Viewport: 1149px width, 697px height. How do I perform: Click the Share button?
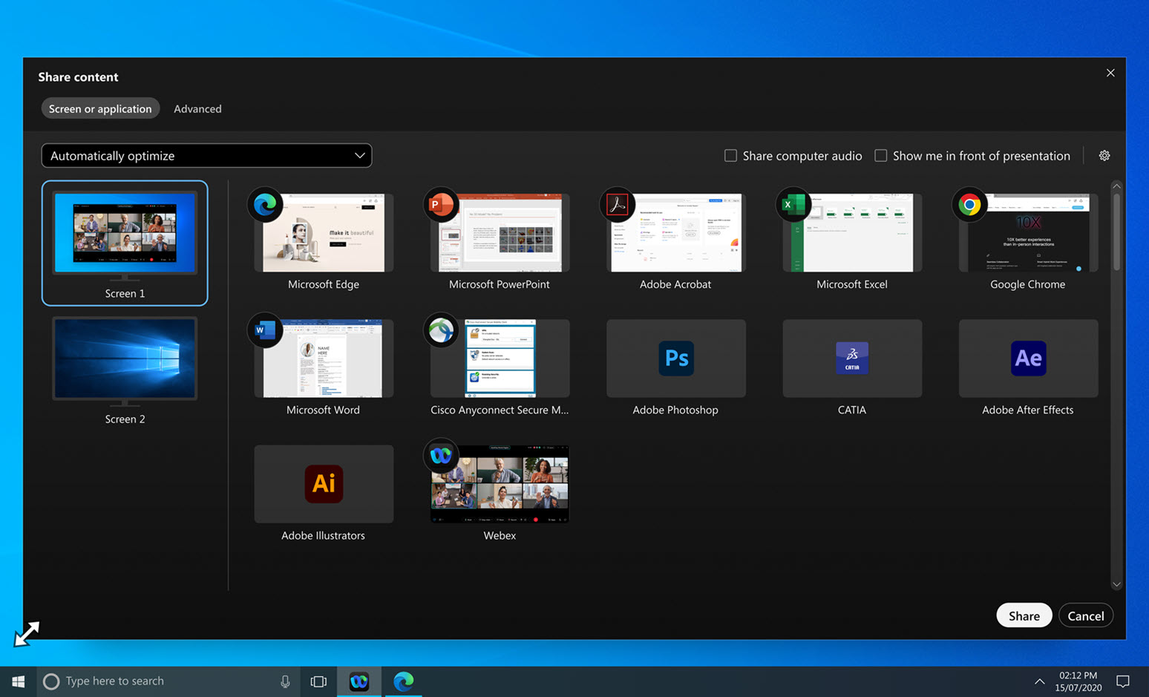pyautogui.click(x=1024, y=615)
